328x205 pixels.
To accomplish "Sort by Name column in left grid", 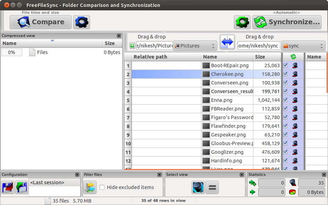I will [227, 57].
